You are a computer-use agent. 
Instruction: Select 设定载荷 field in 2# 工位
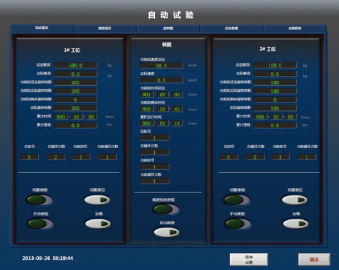click(x=275, y=65)
